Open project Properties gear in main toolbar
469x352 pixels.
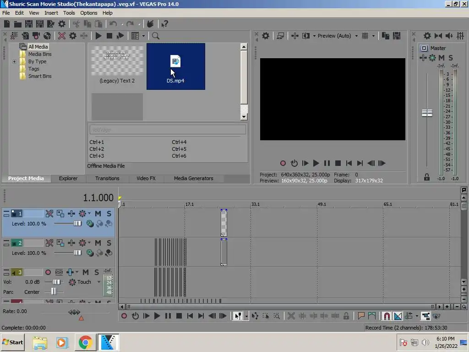(x=62, y=24)
